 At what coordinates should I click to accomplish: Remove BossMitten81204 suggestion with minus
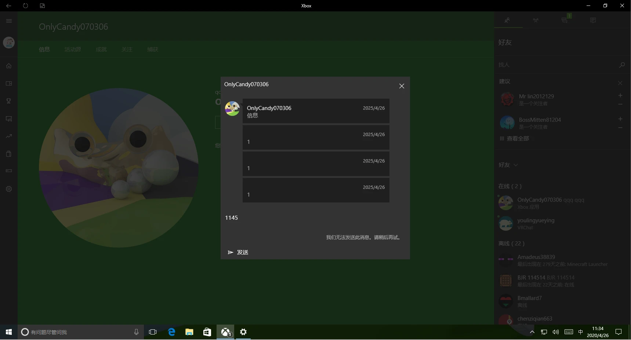[620, 128]
